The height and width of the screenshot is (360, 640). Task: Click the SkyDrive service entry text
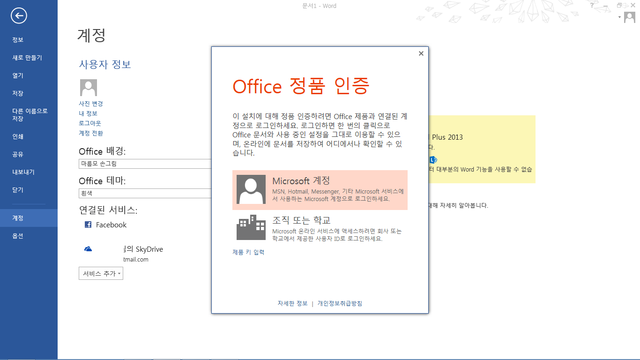(x=143, y=249)
